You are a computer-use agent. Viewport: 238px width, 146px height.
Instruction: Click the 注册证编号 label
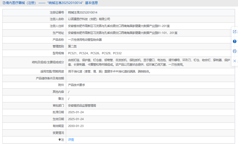pos(57,12)
